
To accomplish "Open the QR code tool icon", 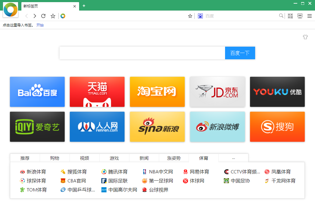I will click(290, 16).
